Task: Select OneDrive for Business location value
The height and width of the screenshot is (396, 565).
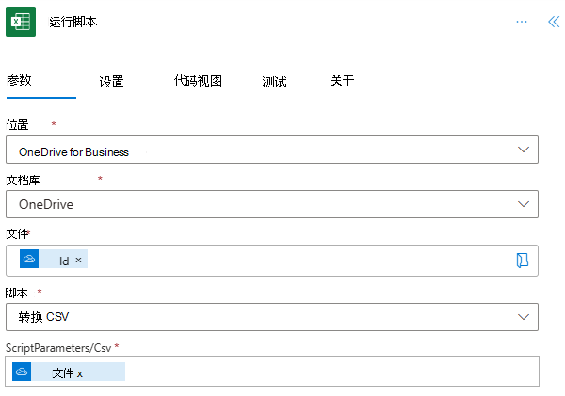Action: click(73, 152)
